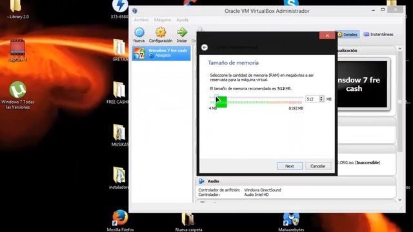
Task: Click the Iniciar green arrow icon
Action: (x=182, y=35)
